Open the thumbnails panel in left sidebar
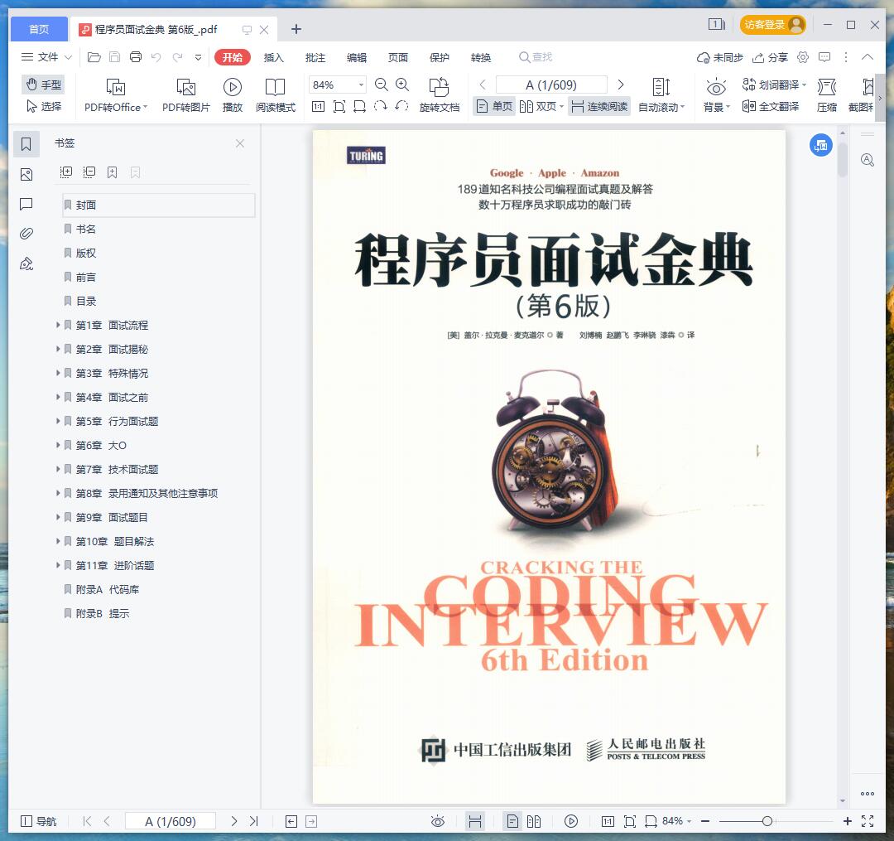Image resolution: width=894 pixels, height=841 pixels. [26, 175]
